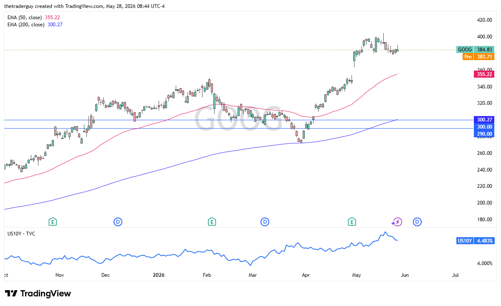
Task: Click the pink 355.22 EMA price tag
Action: [x=484, y=74]
